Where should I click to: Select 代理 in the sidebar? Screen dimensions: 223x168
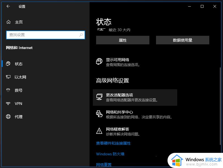tap(19, 117)
